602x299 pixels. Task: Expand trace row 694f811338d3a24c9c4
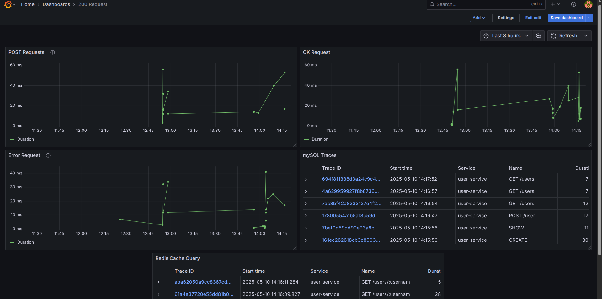[306, 179]
